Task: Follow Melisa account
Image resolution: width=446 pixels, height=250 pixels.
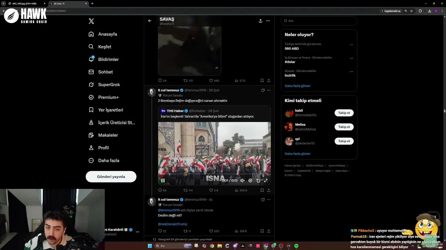Action: (x=344, y=127)
